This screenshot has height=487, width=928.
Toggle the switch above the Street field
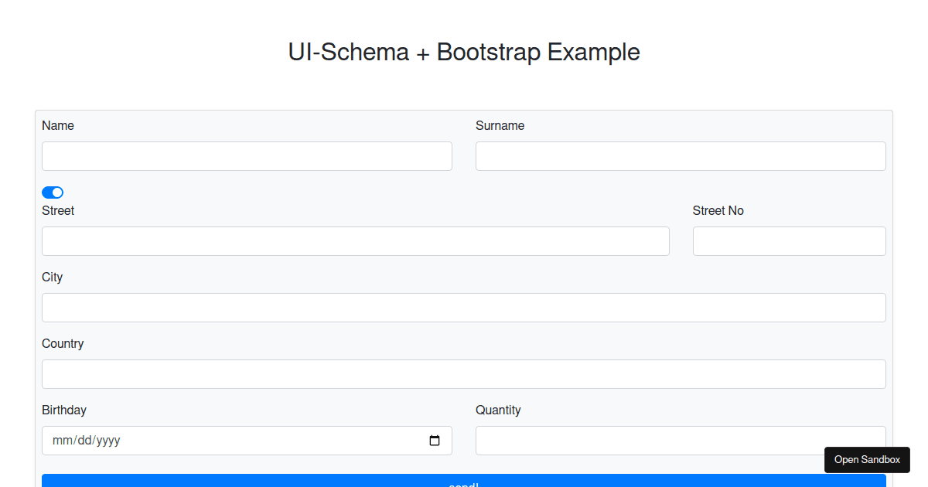tap(53, 192)
